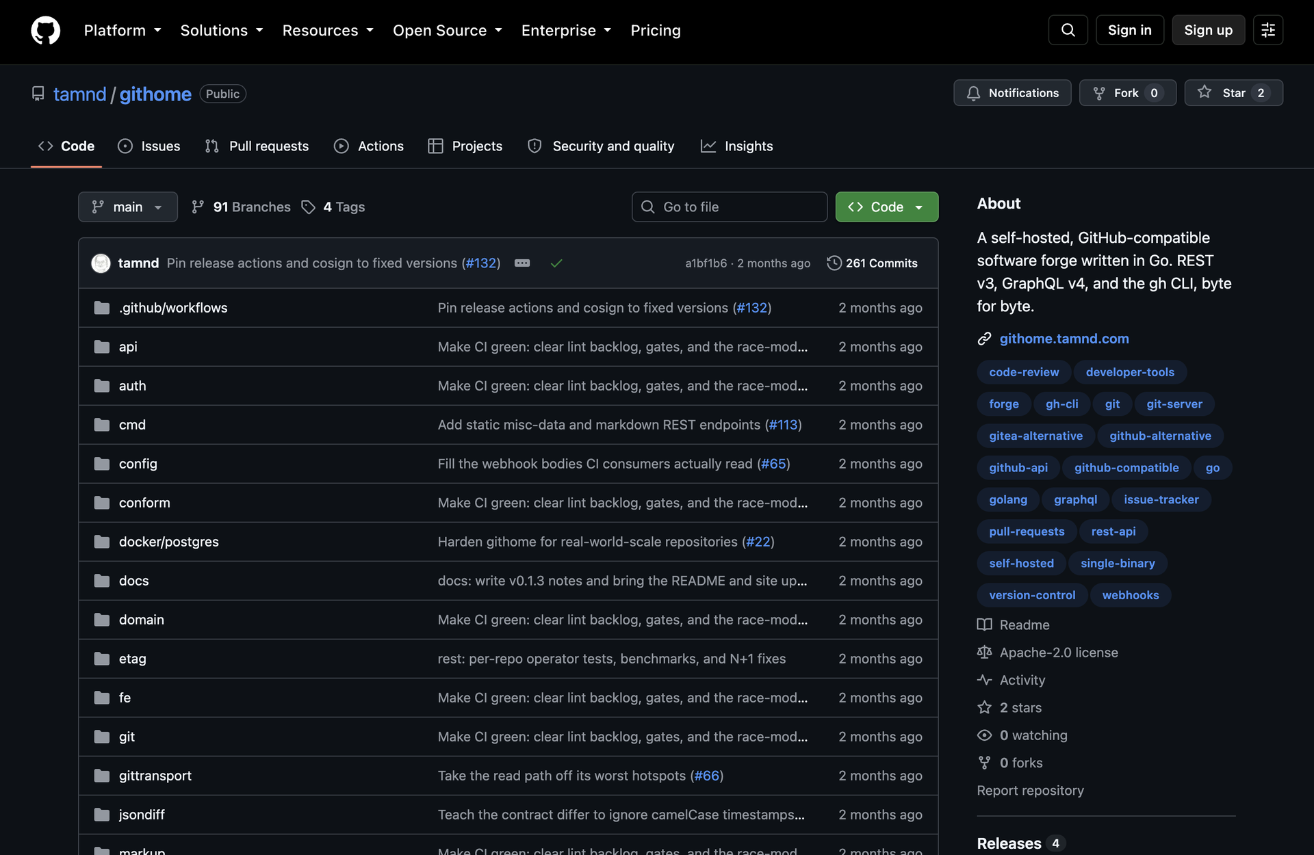
Task: Open the Security and quality tab
Action: point(601,146)
